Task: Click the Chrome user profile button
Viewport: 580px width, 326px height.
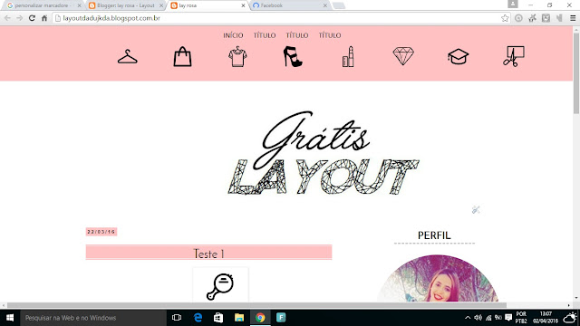Action: point(513,4)
